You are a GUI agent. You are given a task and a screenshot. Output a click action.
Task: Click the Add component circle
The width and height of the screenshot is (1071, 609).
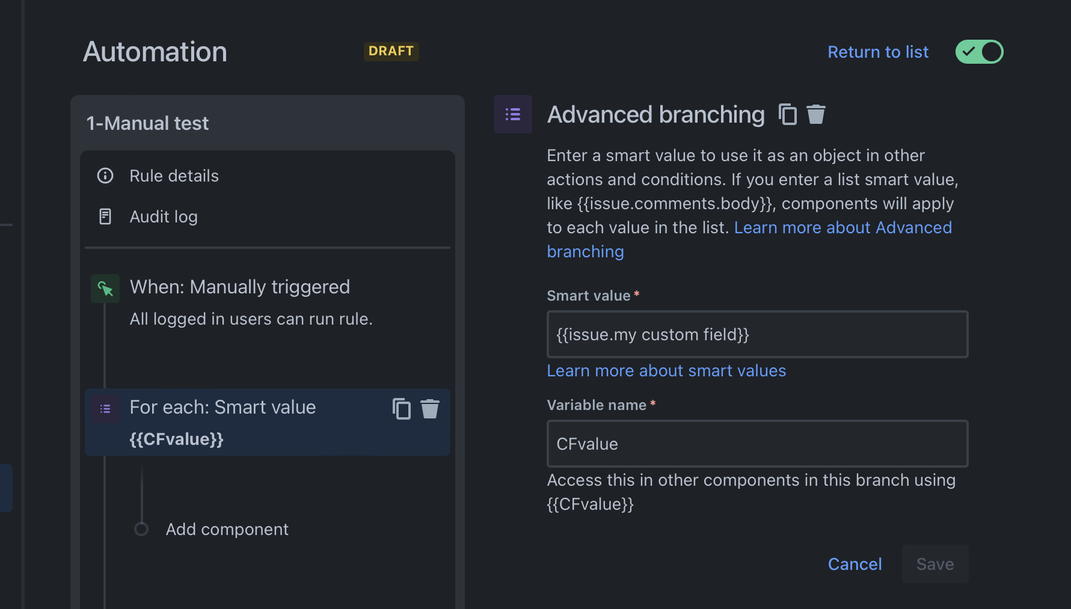[142, 529]
